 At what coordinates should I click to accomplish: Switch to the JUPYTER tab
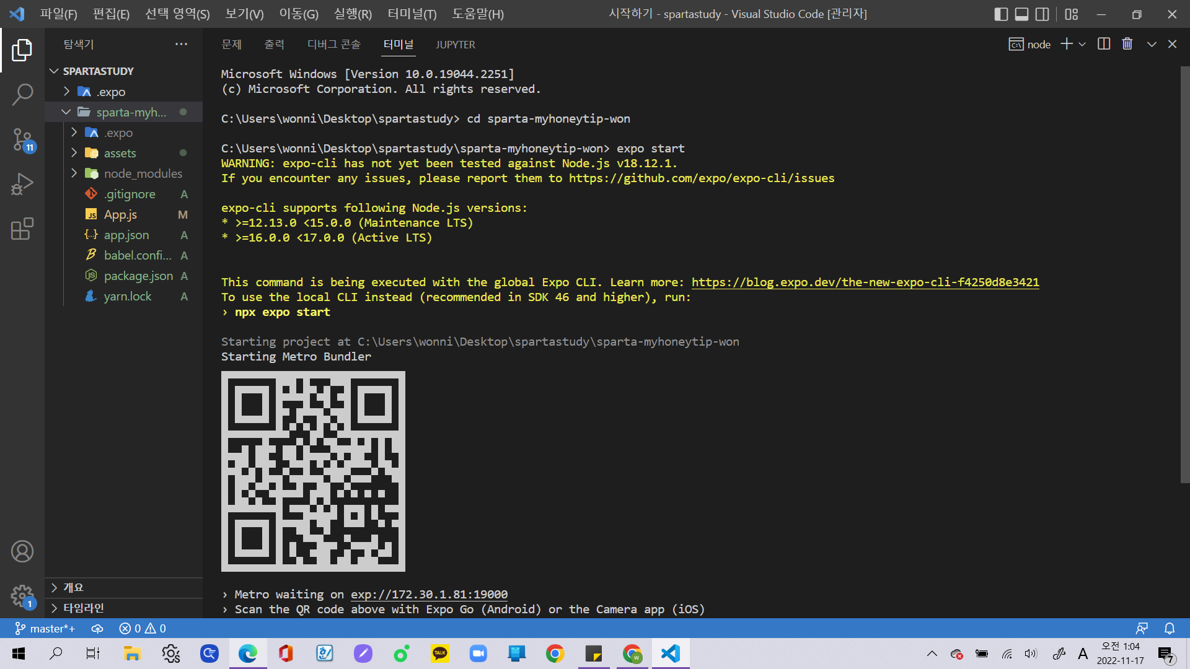pos(456,45)
